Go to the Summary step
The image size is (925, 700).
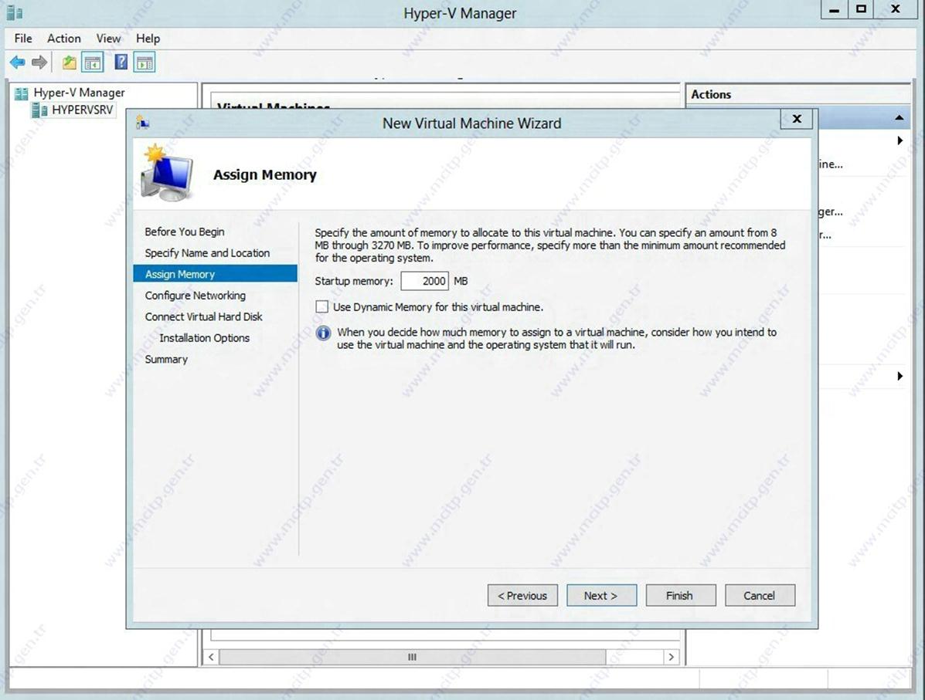166,359
